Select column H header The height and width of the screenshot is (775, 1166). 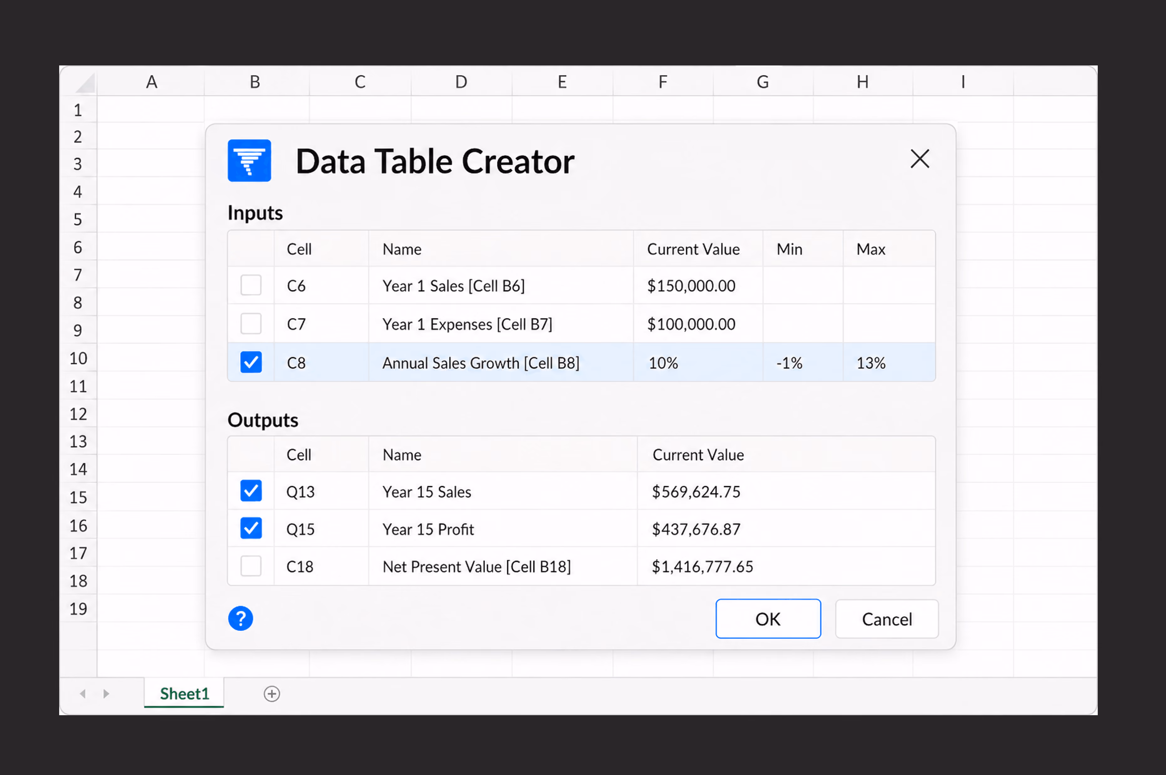[863, 81]
